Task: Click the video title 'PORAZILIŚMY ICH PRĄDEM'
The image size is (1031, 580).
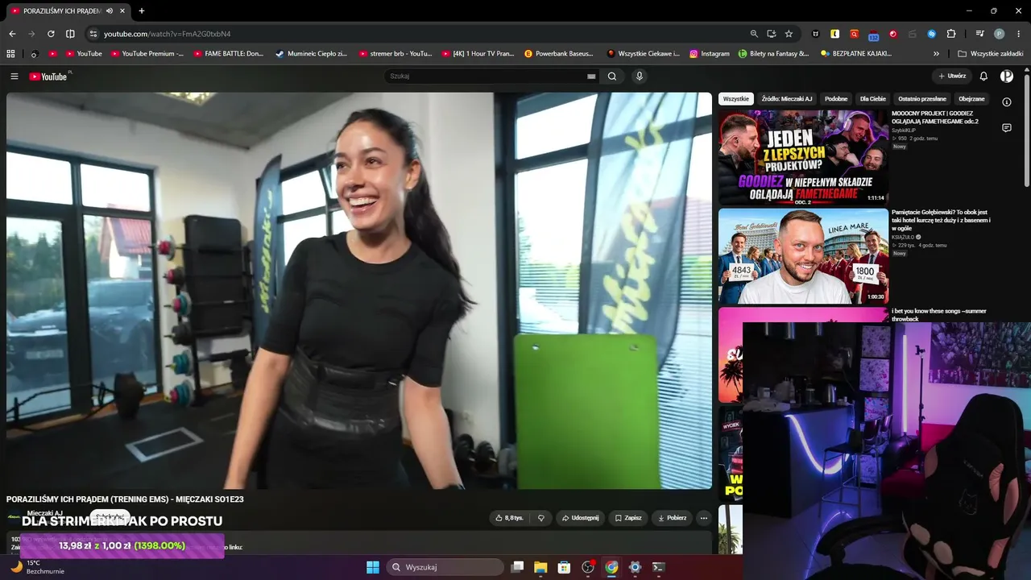Action: pyautogui.click(x=125, y=499)
